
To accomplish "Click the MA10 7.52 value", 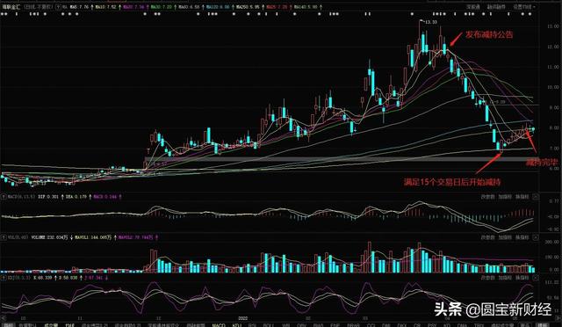I will pos(105,7).
